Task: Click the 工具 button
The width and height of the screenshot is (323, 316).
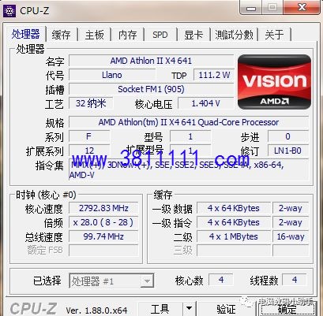Action: [x=160, y=308]
